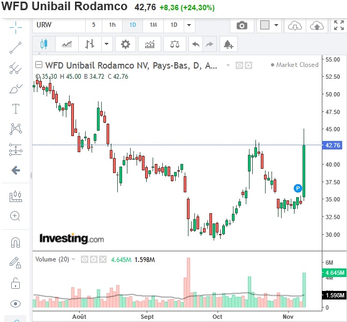Open the symbol title dropdown arrow
This screenshot has height=322, width=347.
[x=228, y=65]
